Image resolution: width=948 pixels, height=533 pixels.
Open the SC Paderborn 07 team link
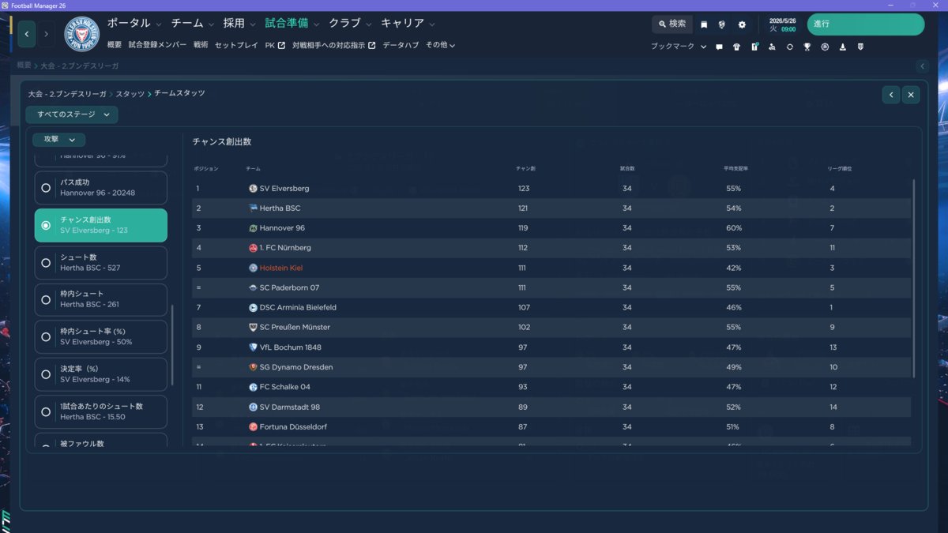pos(289,287)
